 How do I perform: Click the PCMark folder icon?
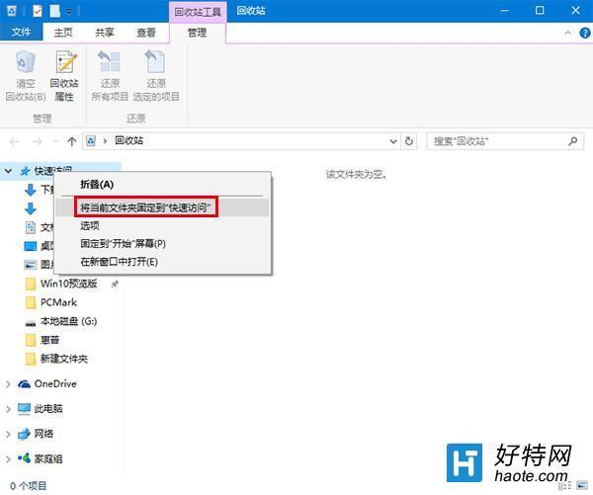pyautogui.click(x=31, y=302)
